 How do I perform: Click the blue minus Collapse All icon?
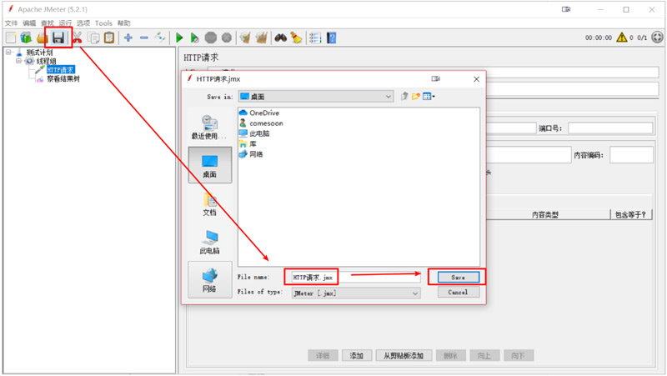(144, 38)
